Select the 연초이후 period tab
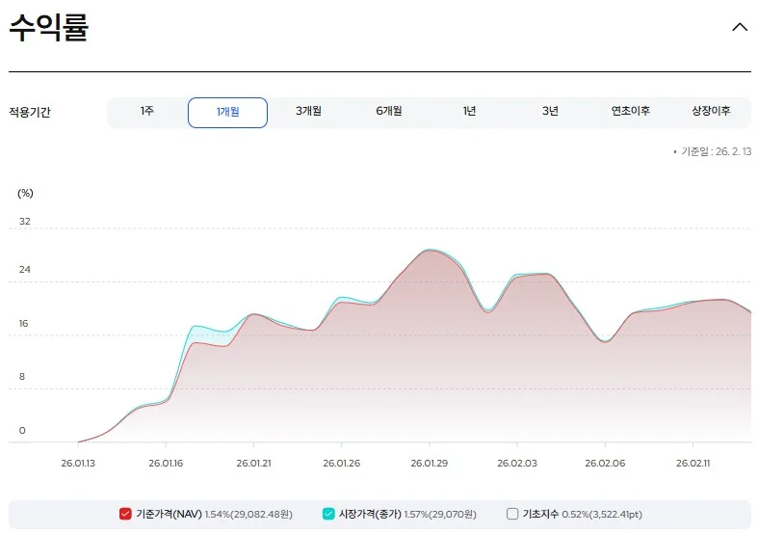Image resolution: width=758 pixels, height=534 pixels. click(630, 111)
